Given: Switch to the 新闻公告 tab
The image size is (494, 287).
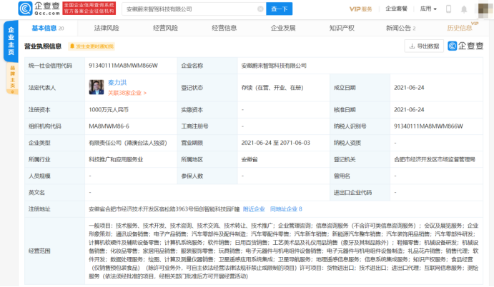Looking at the screenshot, I should 400,28.
